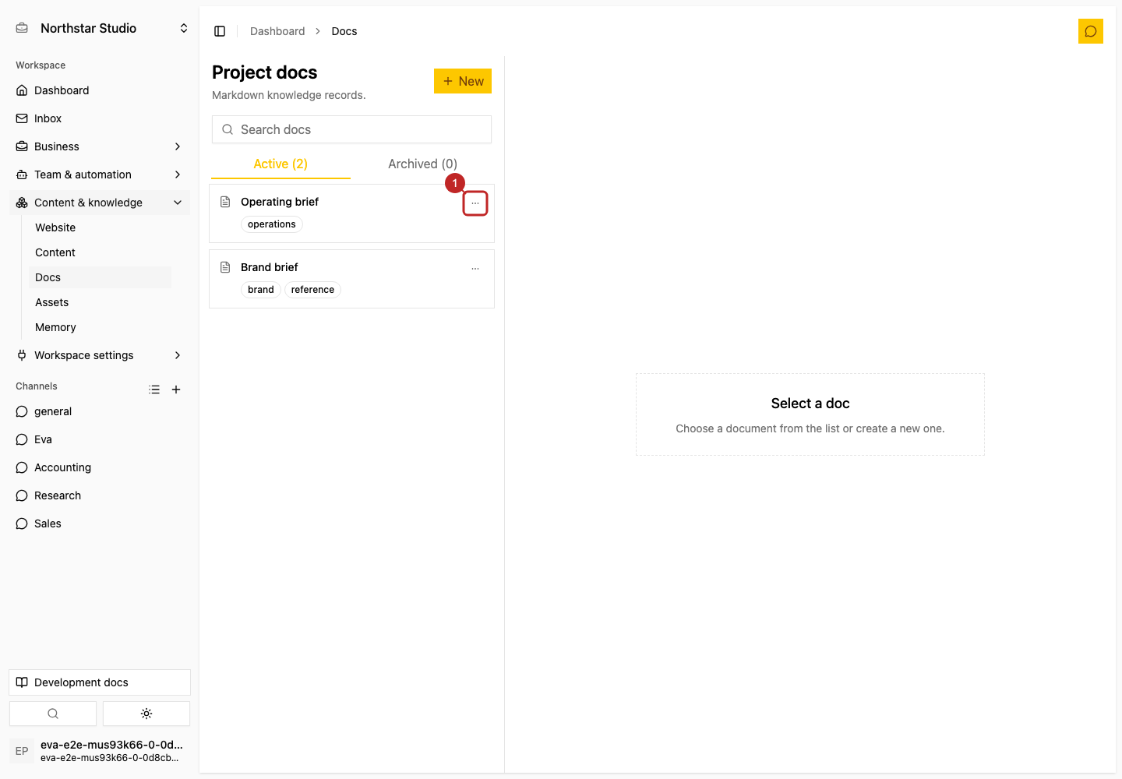Viewport: 1122px width, 779px height.
Task: Click the Operating brief document icon
Action: [225, 202]
